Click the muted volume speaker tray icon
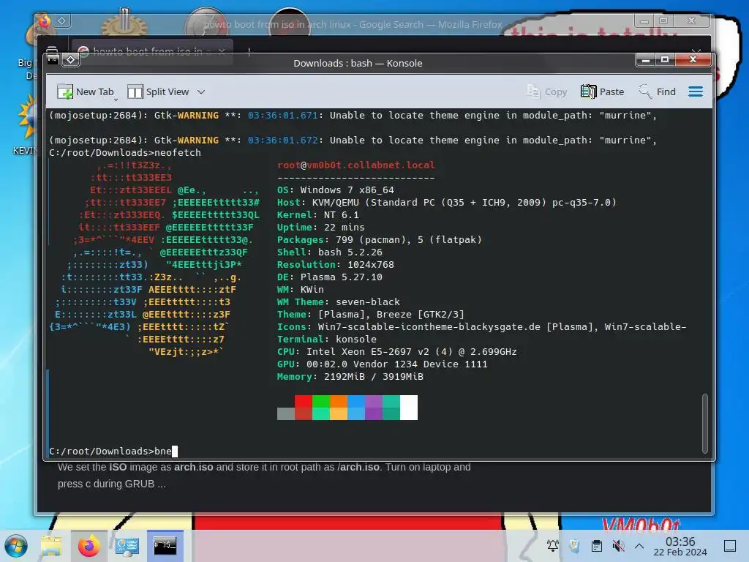Viewport: 749px width, 562px height. (618, 546)
